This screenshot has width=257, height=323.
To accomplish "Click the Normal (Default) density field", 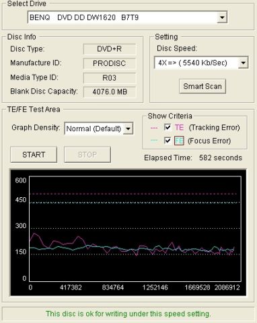I will click(x=99, y=129).
